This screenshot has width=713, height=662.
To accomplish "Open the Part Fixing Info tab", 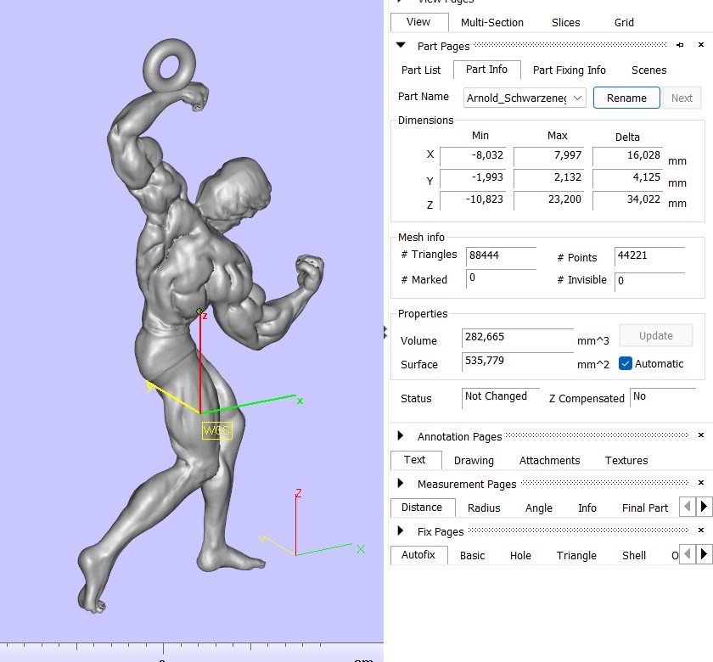I will (x=570, y=70).
